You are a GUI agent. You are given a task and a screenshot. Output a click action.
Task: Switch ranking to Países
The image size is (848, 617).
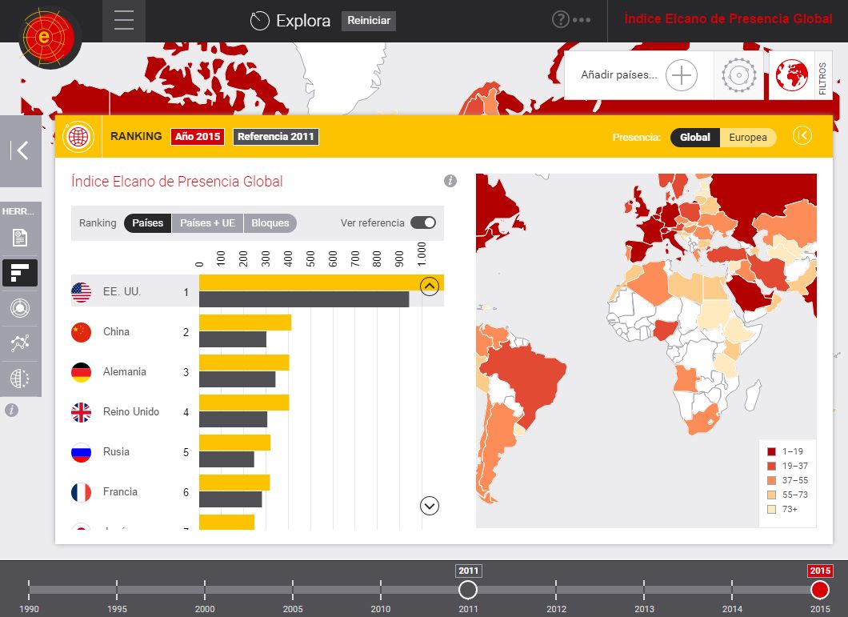pyautogui.click(x=148, y=223)
